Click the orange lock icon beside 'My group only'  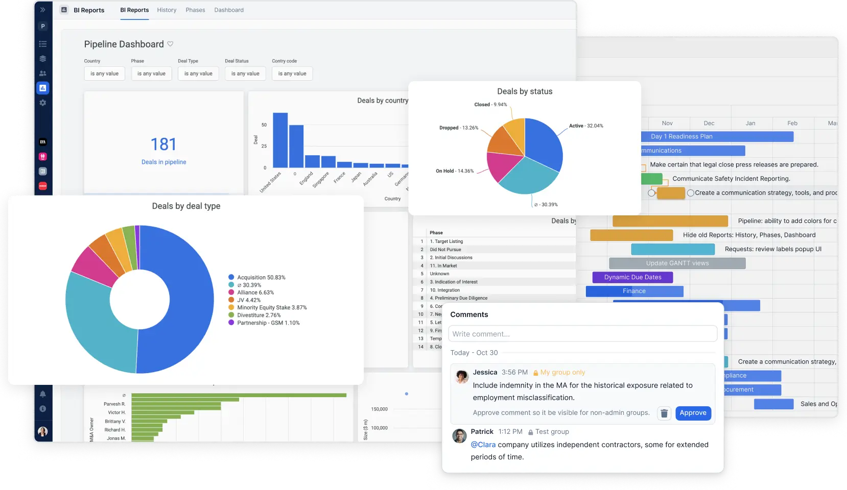pos(536,373)
